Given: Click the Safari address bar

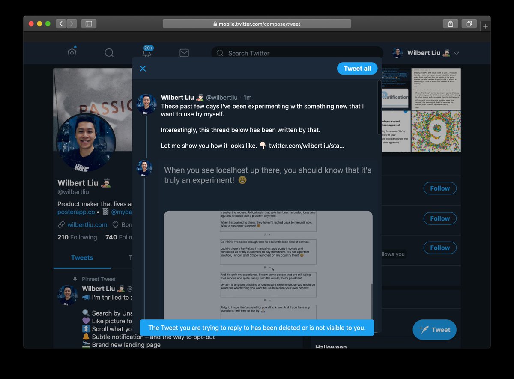Looking at the screenshot, I should coord(257,24).
